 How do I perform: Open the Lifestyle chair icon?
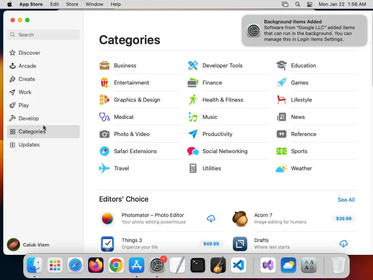pos(282,100)
